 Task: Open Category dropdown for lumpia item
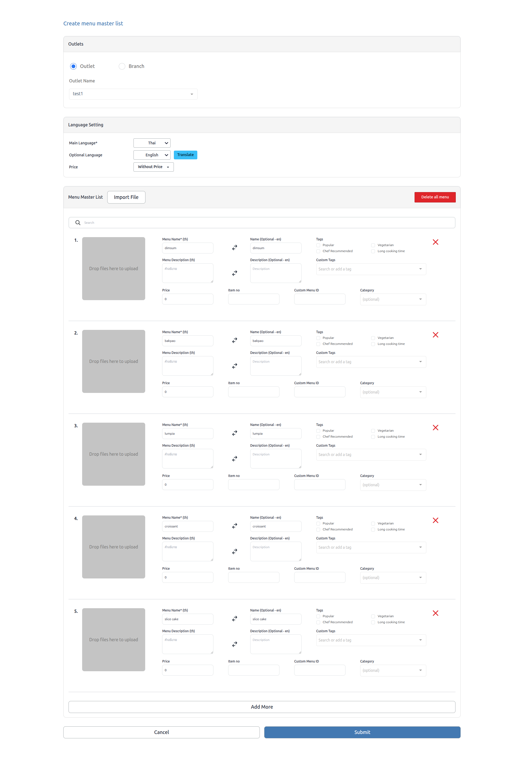tap(393, 485)
